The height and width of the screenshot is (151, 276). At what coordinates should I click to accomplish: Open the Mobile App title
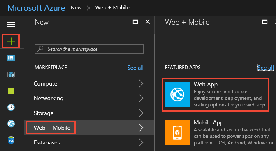tap(209, 122)
